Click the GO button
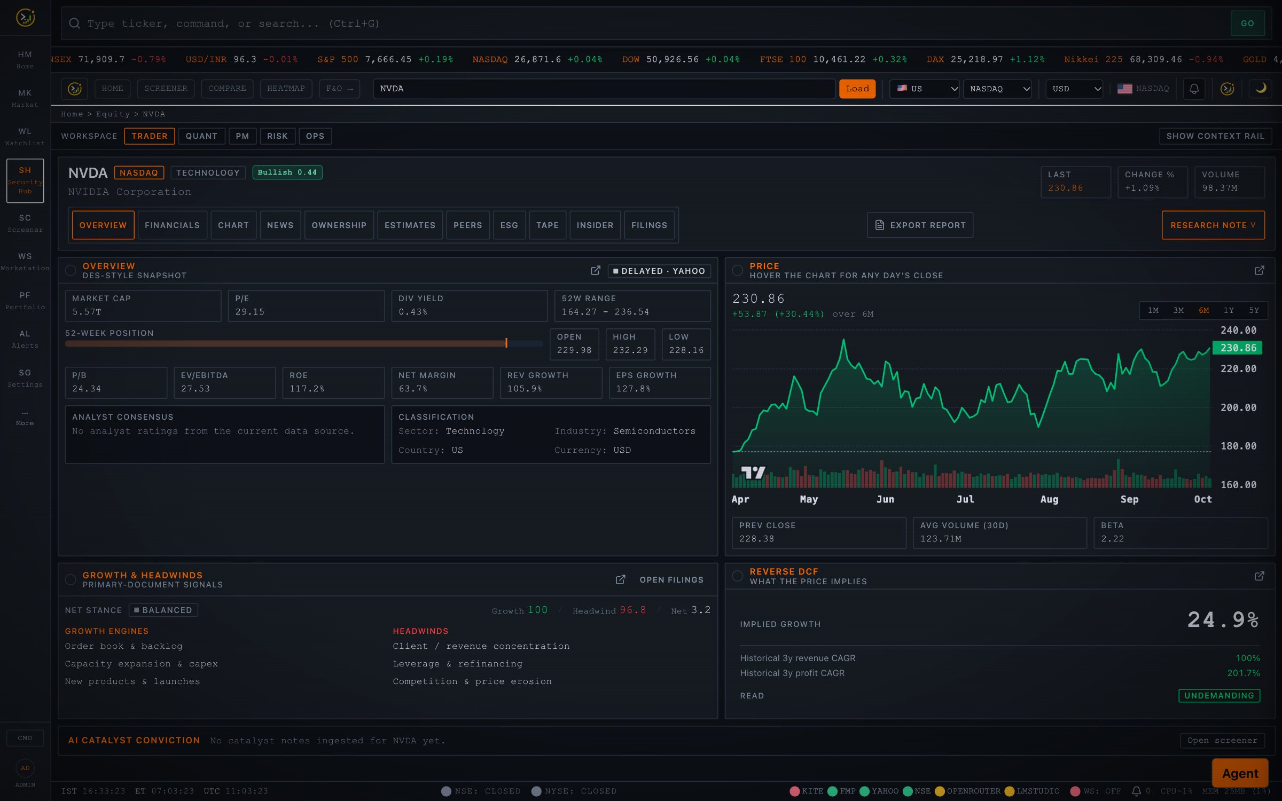 1247,23
